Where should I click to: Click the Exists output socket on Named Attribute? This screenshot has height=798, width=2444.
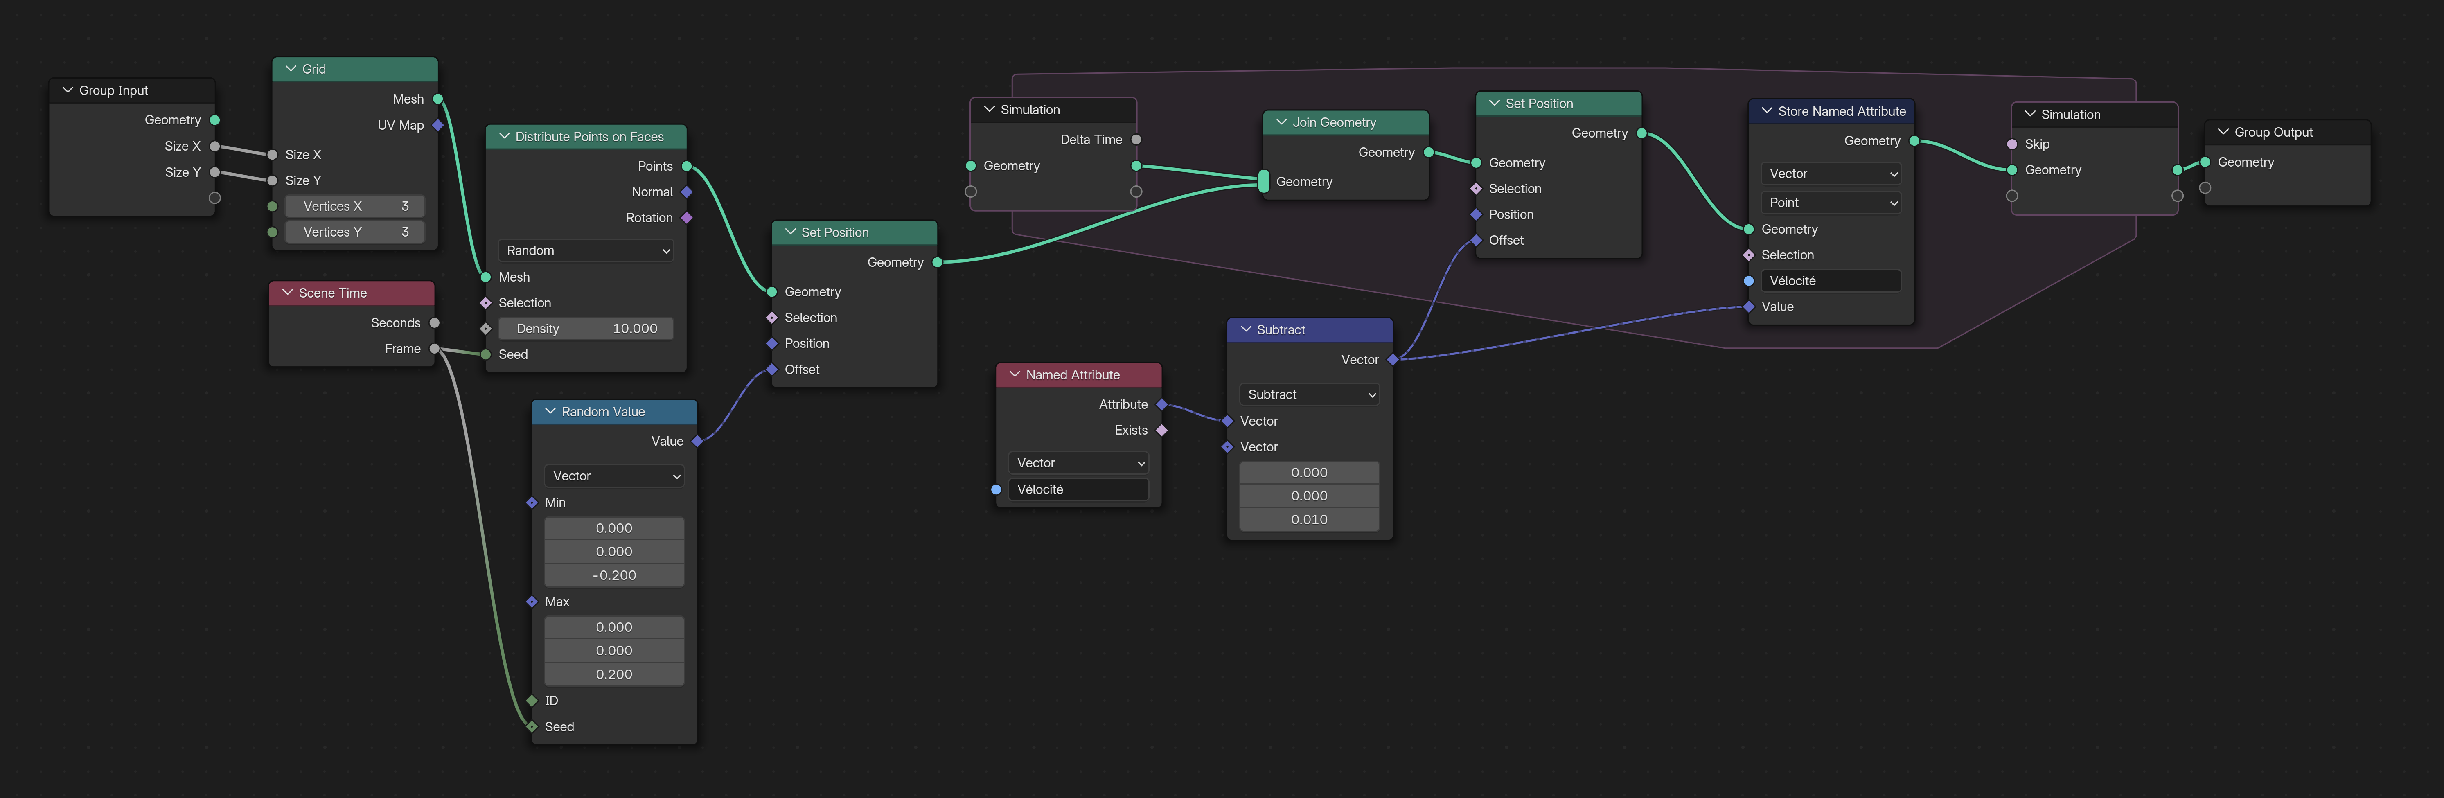point(1162,431)
